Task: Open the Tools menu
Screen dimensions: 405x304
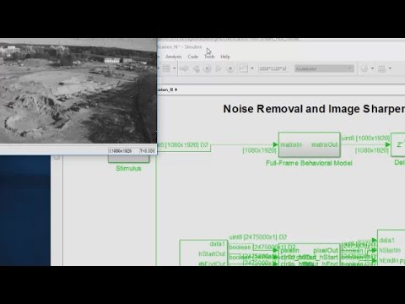Action: [x=209, y=57]
